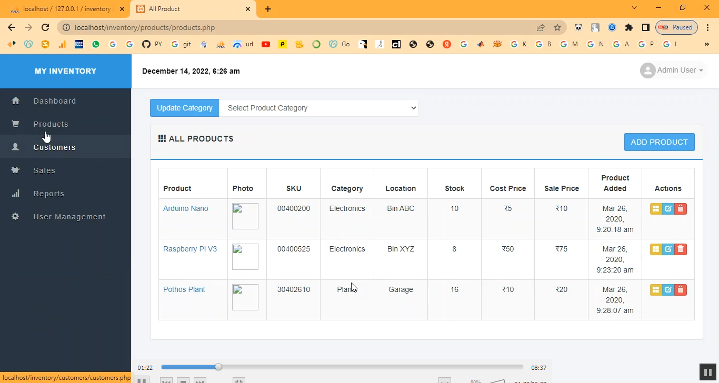719x383 pixels.
Task: Click the edit icon for Arduino Nano
Action: tap(668, 209)
